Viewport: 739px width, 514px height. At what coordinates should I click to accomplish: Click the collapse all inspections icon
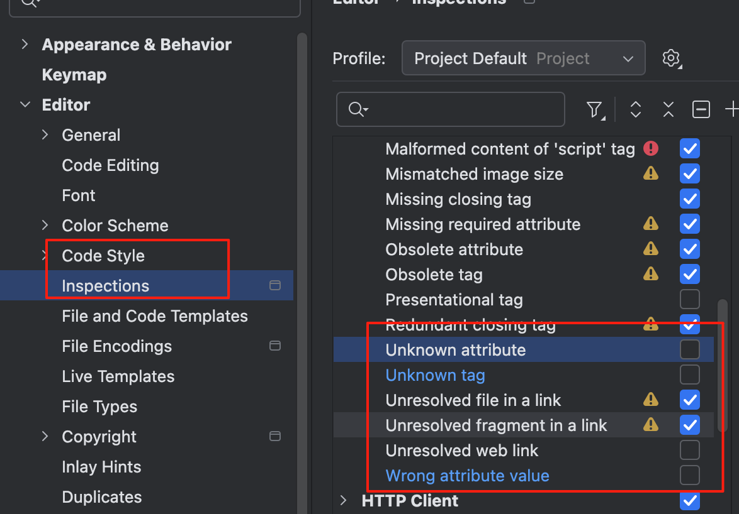[668, 110]
